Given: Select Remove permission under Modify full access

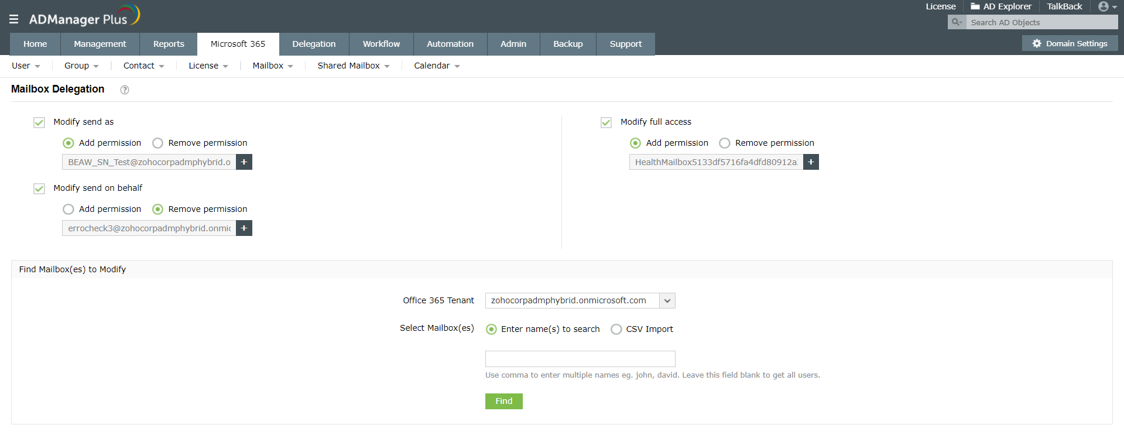Looking at the screenshot, I should [725, 143].
